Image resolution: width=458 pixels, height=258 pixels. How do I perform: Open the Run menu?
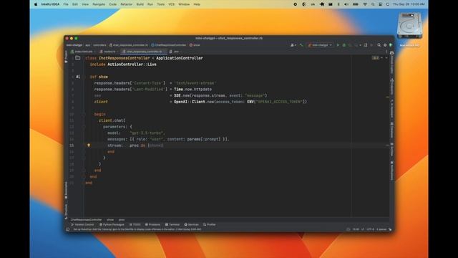(150, 4)
